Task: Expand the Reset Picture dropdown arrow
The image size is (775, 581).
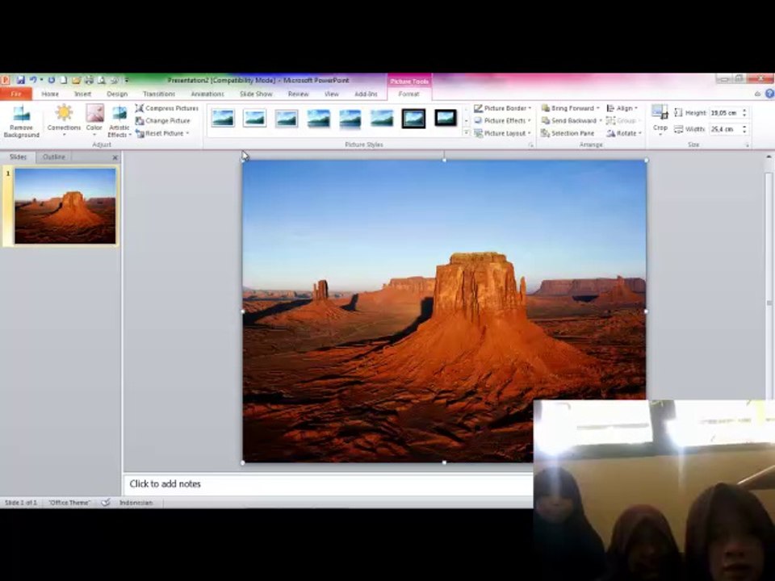Action: pos(187,133)
